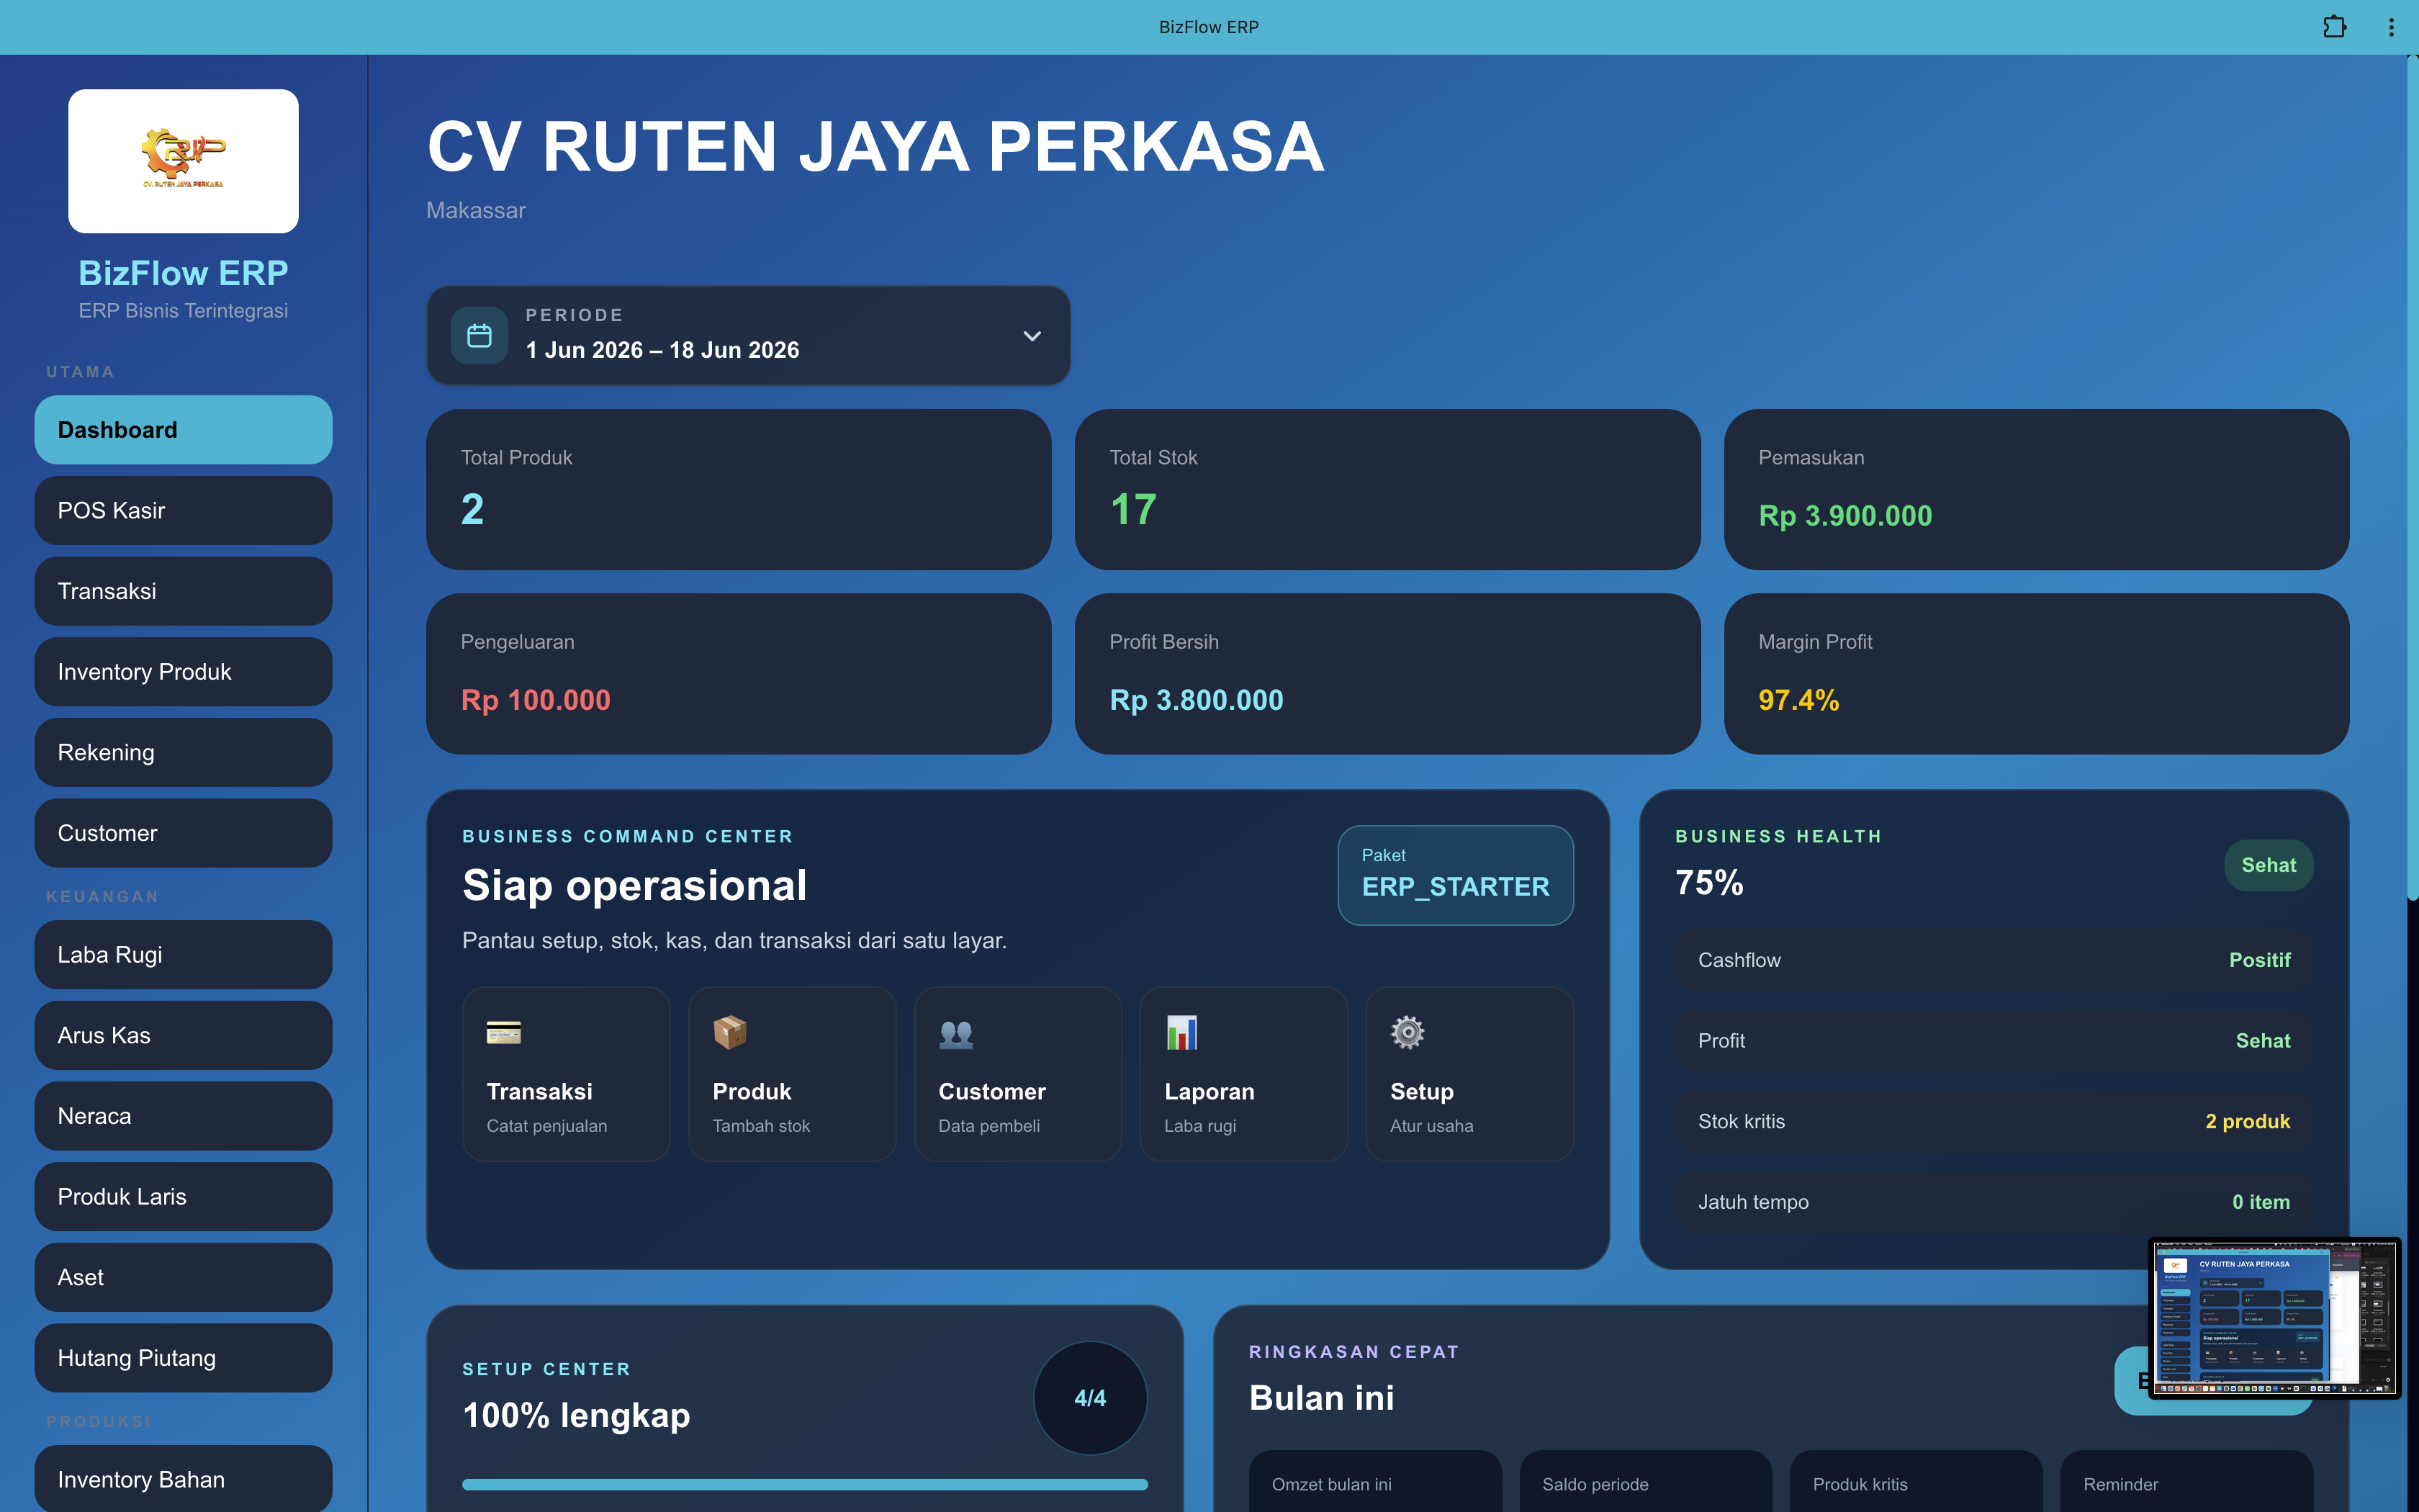2419x1512 pixels.
Task: Open the Periode 1 Jun 2026 selector
Action: coord(748,336)
